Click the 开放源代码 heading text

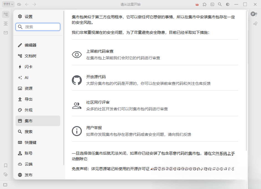click(96, 77)
